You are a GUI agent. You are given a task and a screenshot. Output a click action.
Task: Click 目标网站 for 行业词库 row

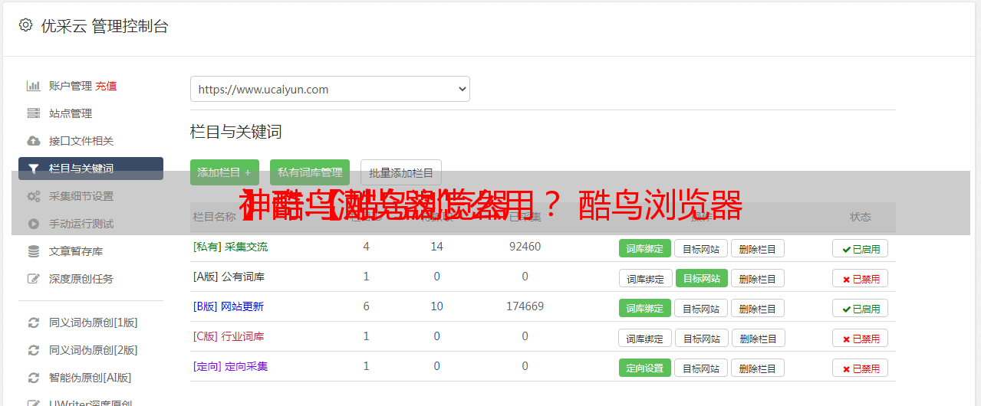703,338
